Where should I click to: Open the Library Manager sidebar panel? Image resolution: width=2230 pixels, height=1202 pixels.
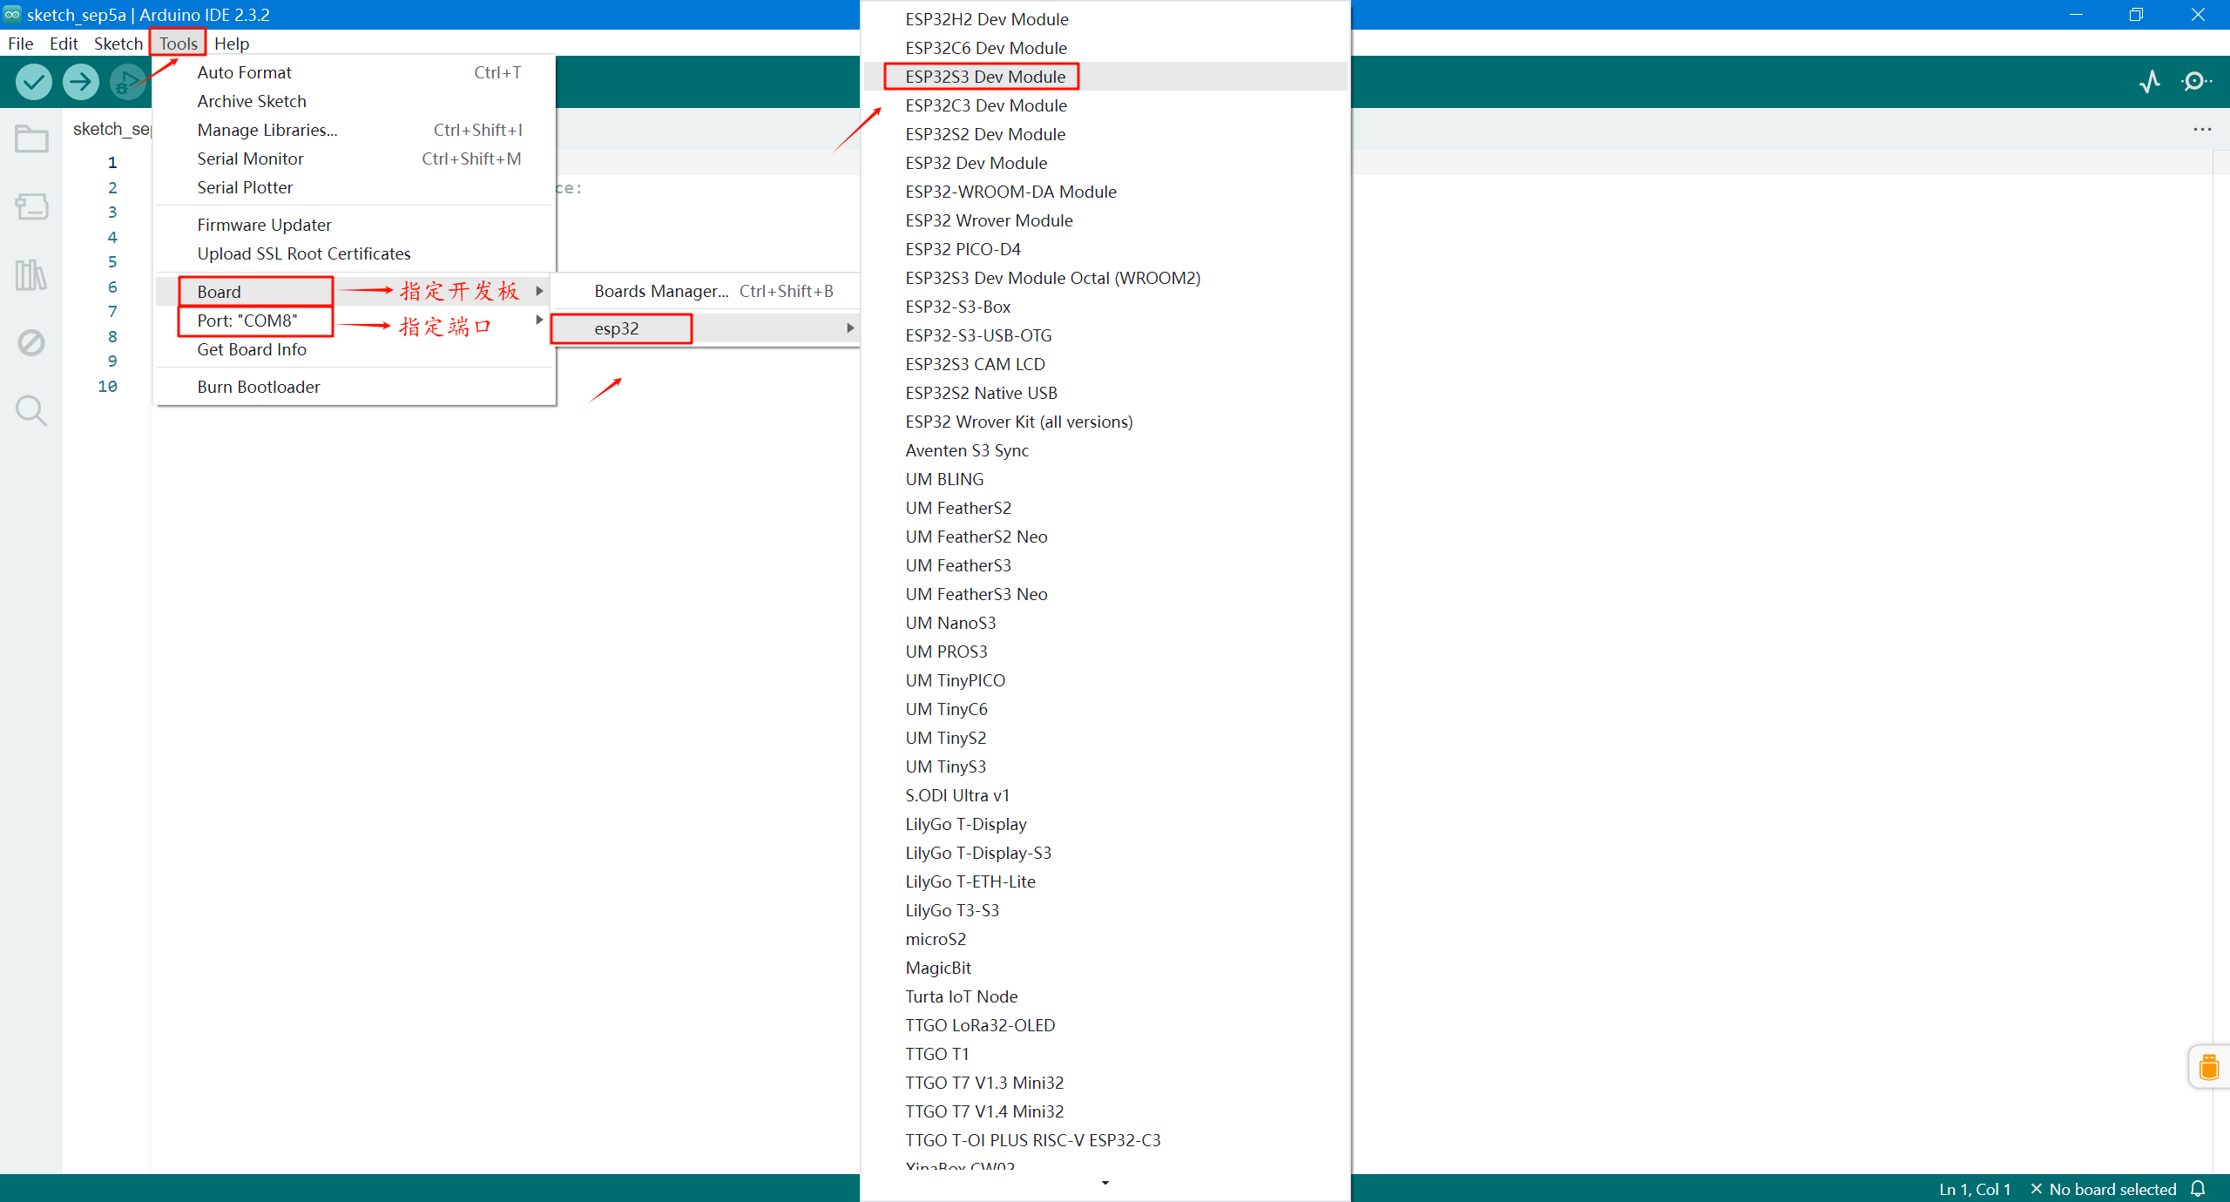point(30,274)
